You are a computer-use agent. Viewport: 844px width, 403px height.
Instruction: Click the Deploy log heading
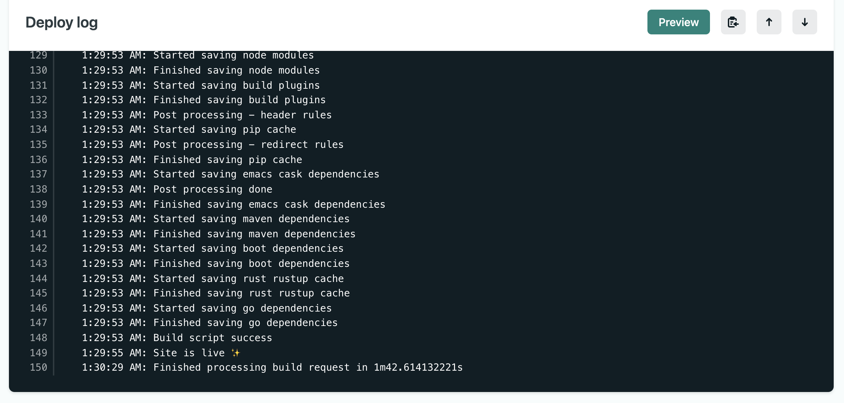click(62, 23)
